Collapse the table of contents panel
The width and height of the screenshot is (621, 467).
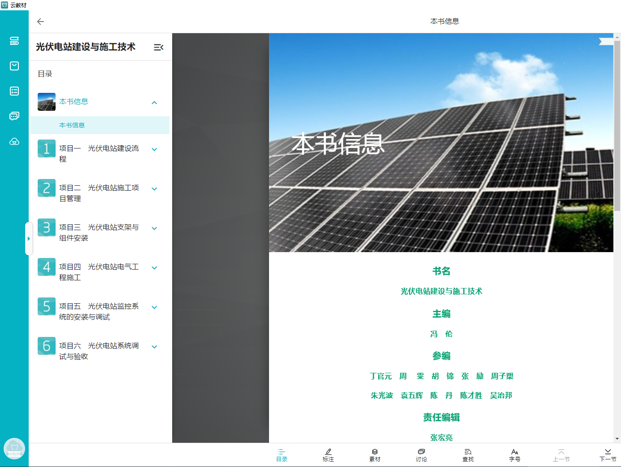[x=158, y=47]
